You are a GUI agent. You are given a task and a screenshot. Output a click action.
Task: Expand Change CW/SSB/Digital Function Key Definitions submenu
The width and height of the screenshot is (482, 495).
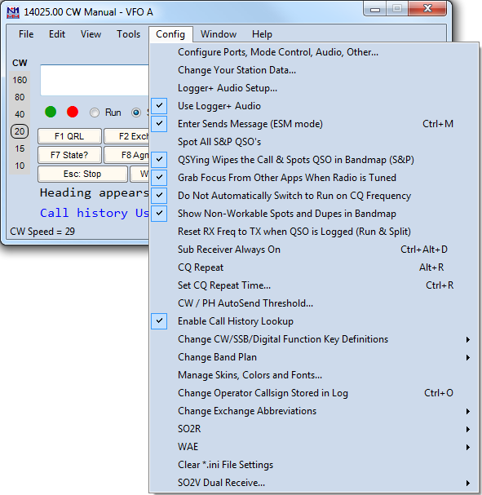(314, 339)
